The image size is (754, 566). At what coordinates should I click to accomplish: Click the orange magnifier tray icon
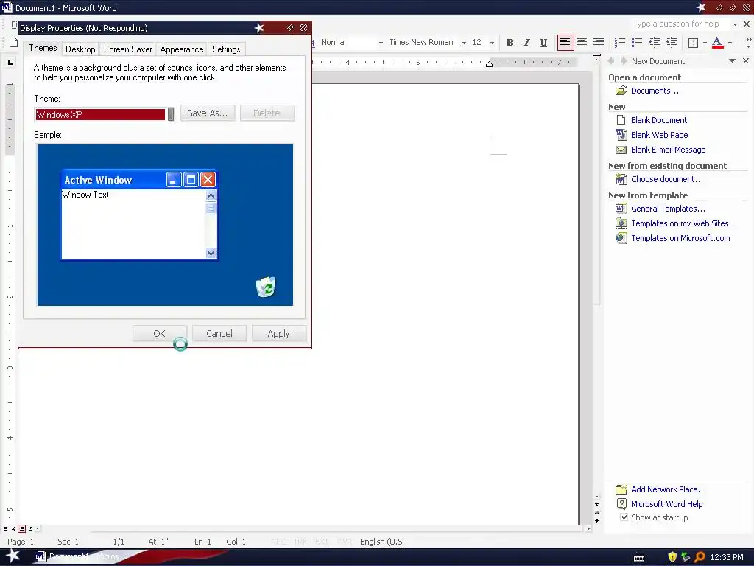tap(700, 557)
